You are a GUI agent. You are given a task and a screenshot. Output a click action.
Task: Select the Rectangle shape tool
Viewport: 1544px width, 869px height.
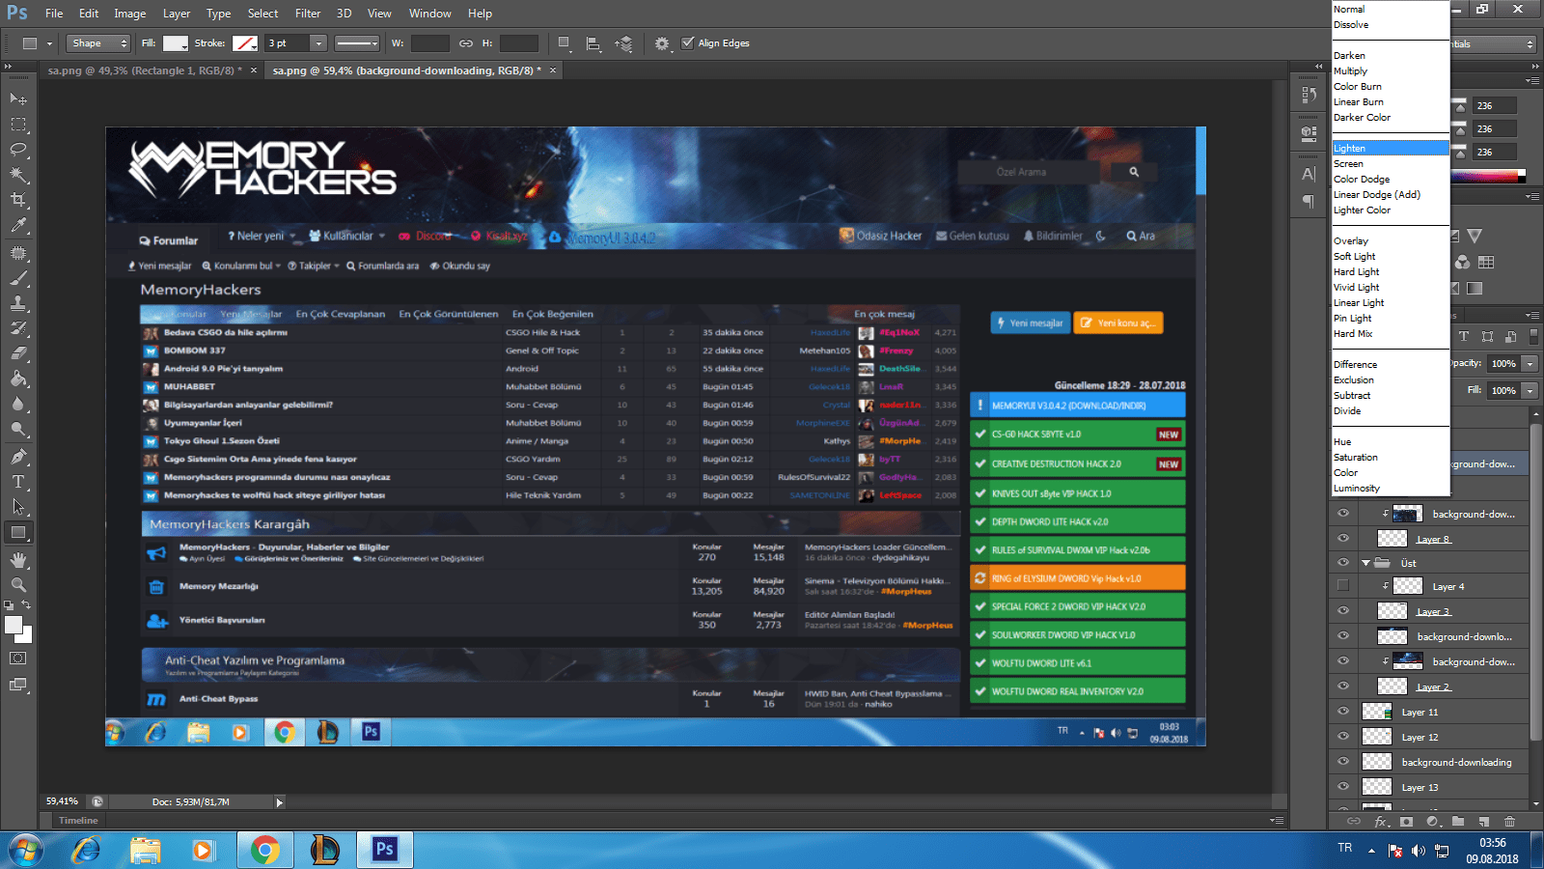click(18, 532)
